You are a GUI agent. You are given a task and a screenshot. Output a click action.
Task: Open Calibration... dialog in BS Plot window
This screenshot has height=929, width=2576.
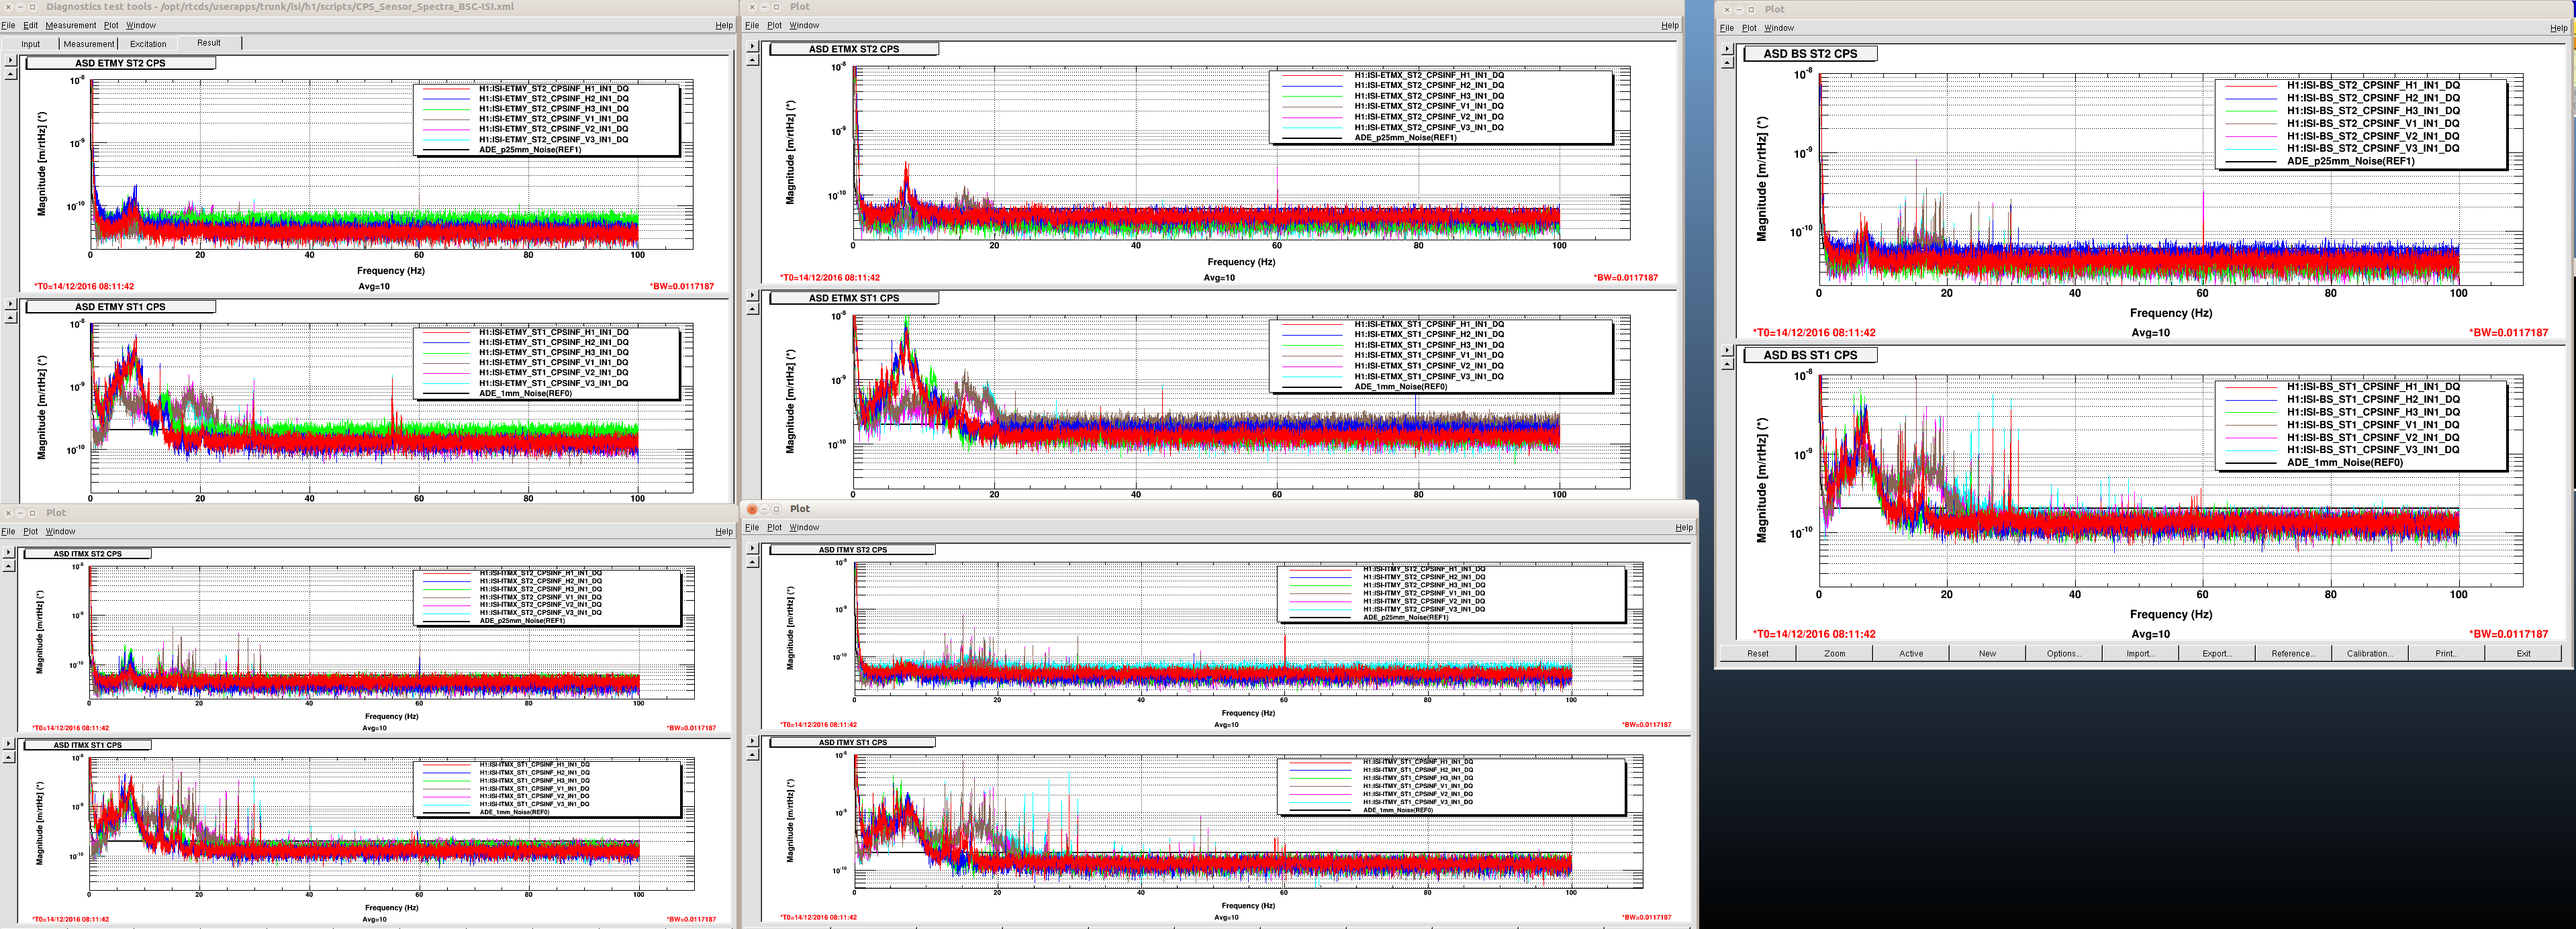pos(2370,654)
